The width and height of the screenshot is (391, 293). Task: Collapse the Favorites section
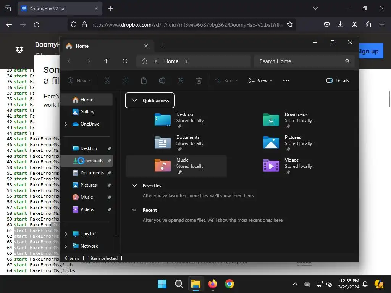(134, 186)
